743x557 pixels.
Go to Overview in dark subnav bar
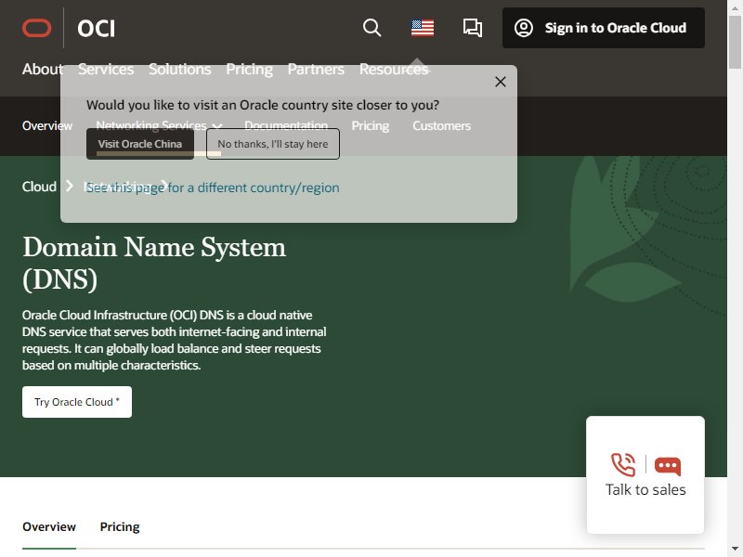[47, 125]
